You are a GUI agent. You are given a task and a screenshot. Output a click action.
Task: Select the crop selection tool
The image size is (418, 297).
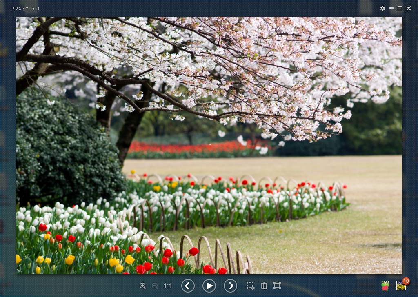251,286
